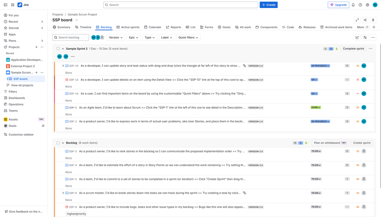Open the backlog more options ellipsis
This screenshot has height=217, width=381.
click(373, 37)
